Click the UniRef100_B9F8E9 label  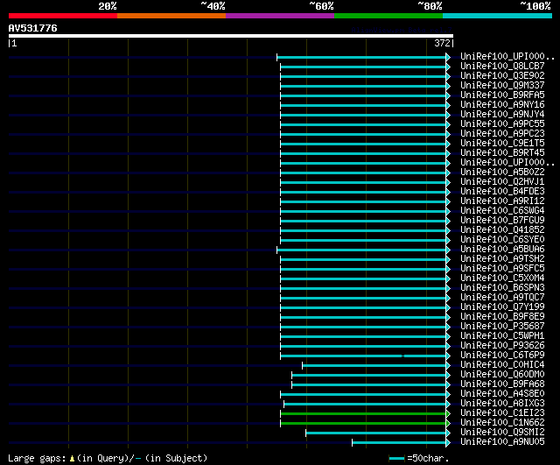pos(502,317)
